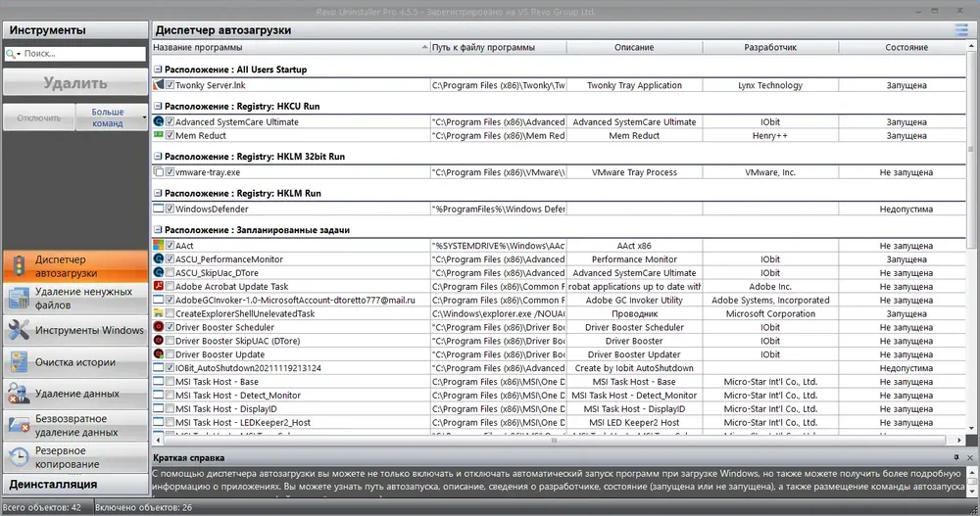The image size is (980, 516).
Task: Click the WindowsDefender row icon
Action: coord(158,209)
